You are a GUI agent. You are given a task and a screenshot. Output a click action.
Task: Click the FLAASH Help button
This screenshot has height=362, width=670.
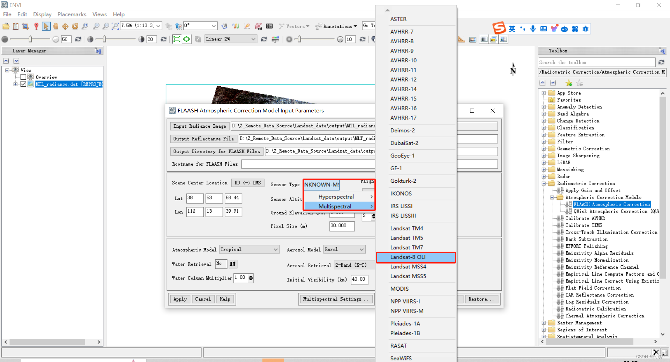[x=225, y=299]
